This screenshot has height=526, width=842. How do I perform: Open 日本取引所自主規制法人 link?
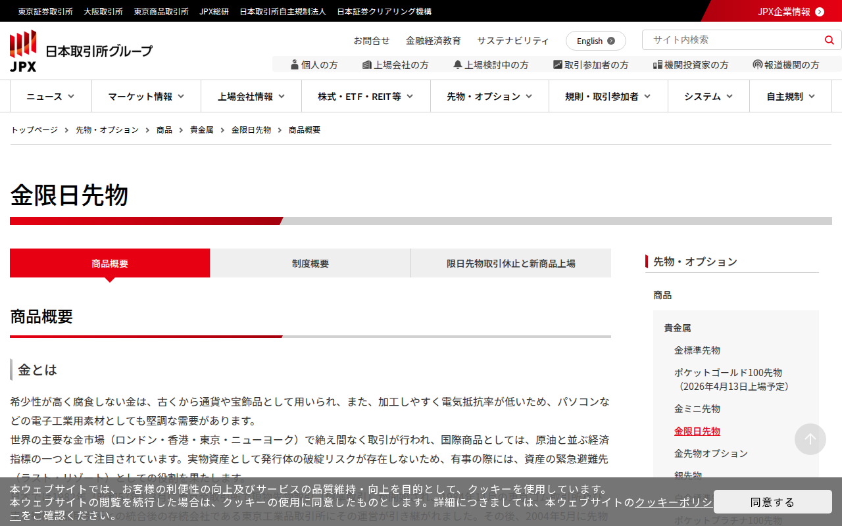[283, 11]
